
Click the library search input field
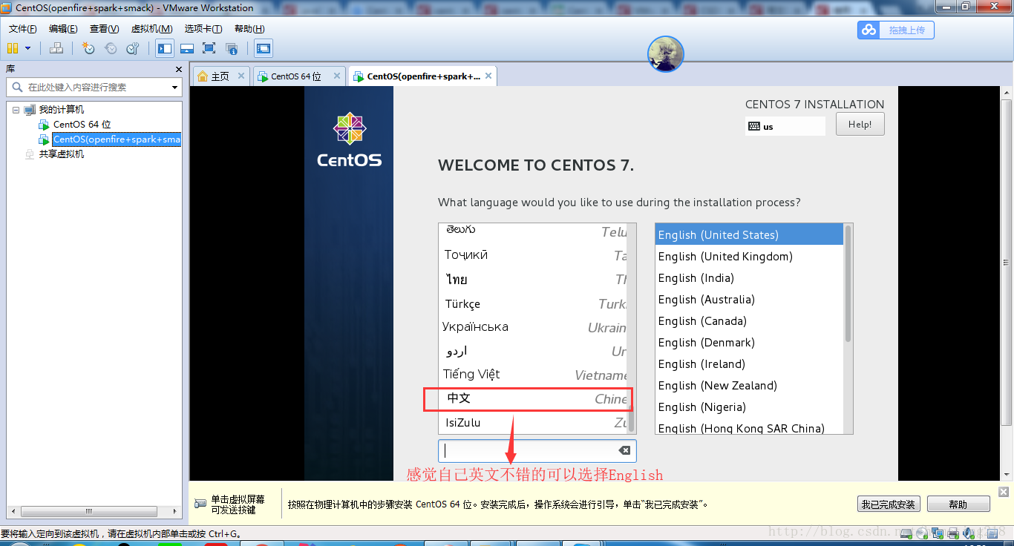[x=88, y=87]
